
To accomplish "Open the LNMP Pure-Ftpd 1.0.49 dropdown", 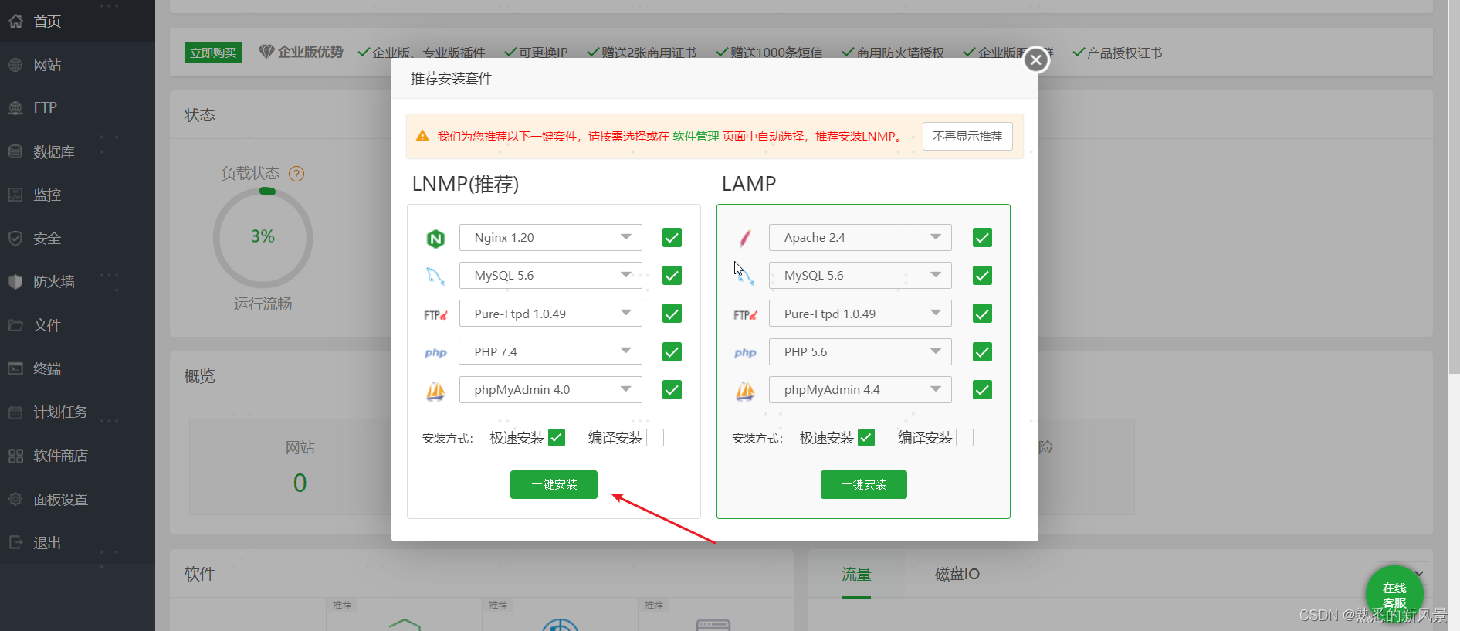I will point(550,314).
